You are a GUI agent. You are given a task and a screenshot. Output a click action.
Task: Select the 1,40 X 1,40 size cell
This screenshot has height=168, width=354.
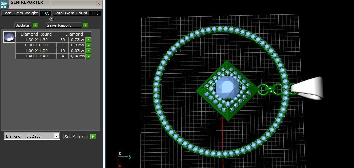pyautogui.click(x=36, y=56)
